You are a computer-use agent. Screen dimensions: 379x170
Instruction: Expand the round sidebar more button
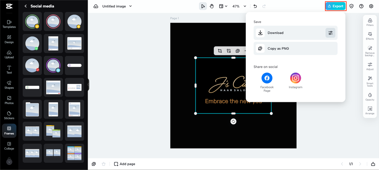click(x=9, y=162)
